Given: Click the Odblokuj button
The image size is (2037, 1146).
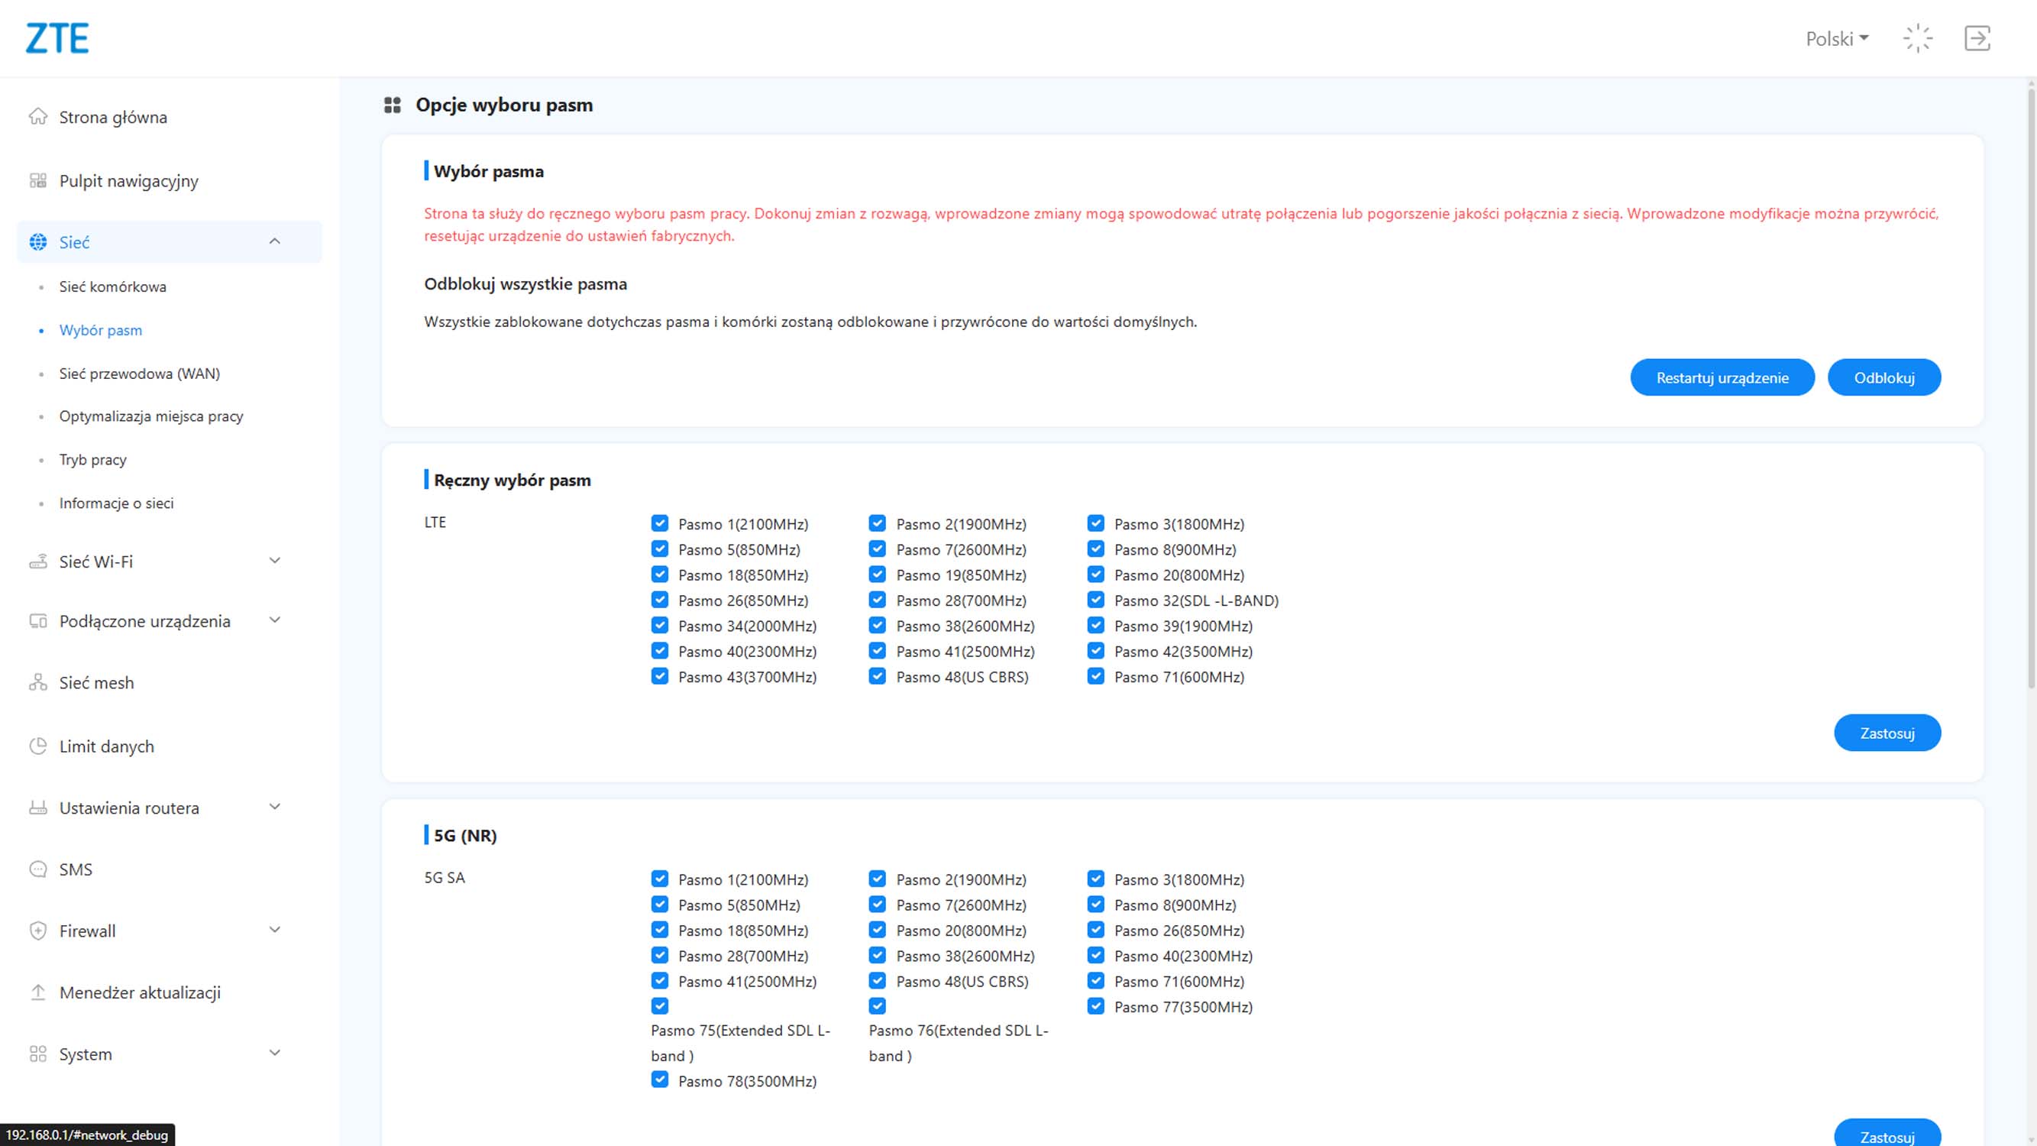Looking at the screenshot, I should pos(1883,377).
